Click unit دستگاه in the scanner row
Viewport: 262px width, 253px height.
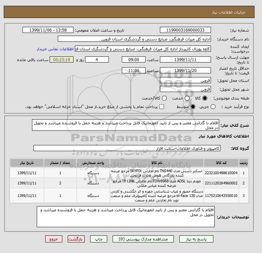pyautogui.click(x=93, y=173)
